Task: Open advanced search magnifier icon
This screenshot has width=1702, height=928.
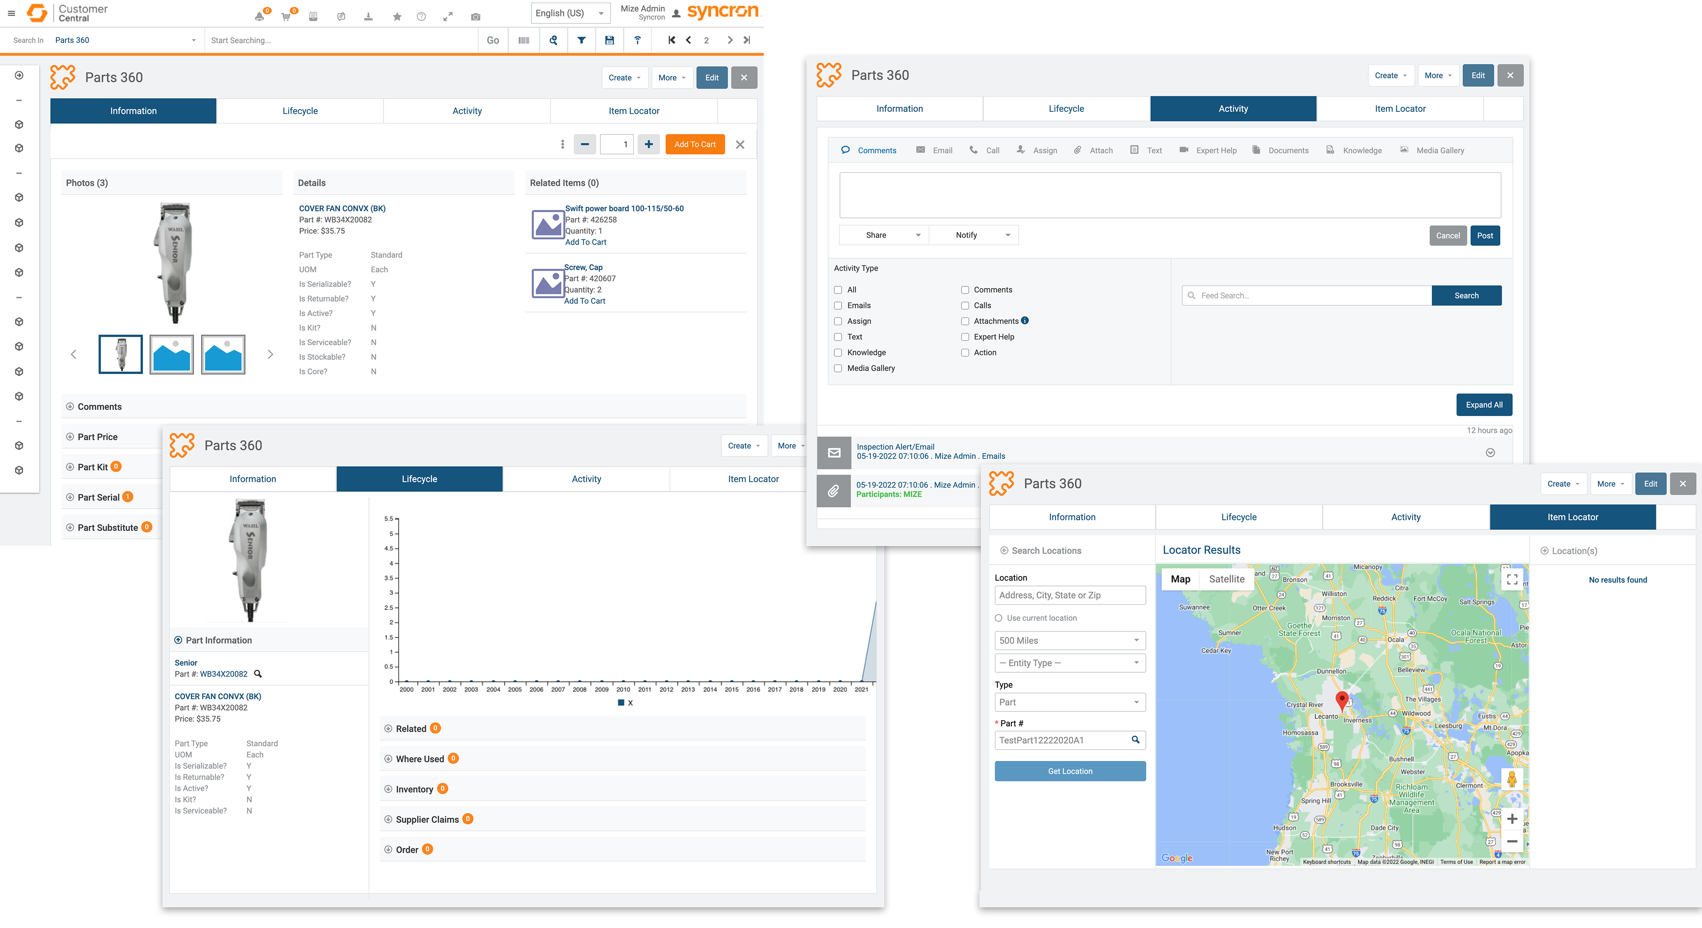Action: pos(553,40)
